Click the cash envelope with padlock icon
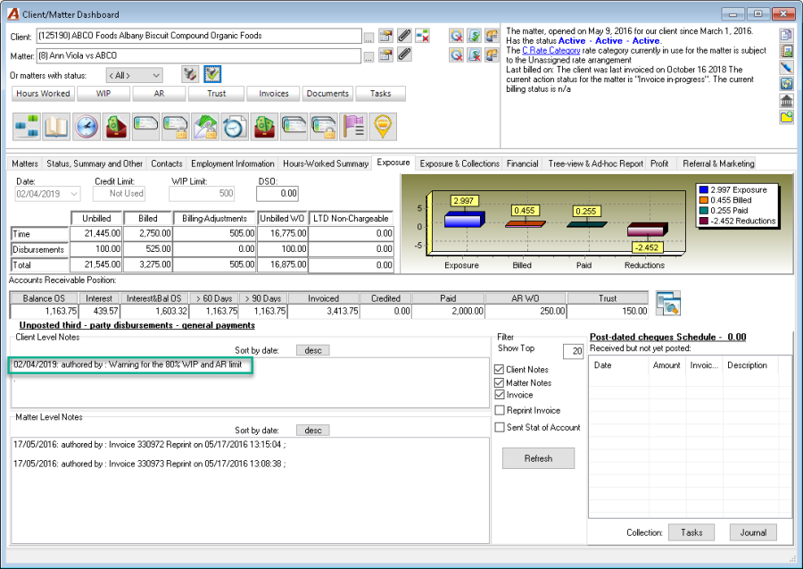The width and height of the screenshot is (803, 569). [x=205, y=126]
